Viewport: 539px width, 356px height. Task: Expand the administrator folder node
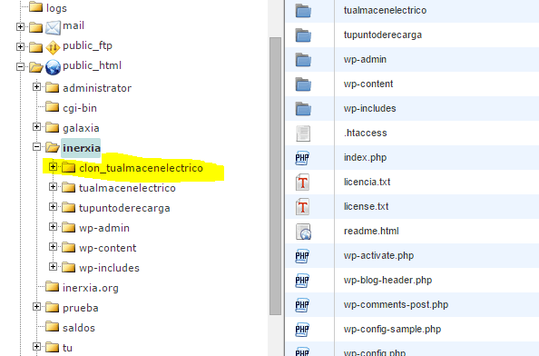click(36, 86)
